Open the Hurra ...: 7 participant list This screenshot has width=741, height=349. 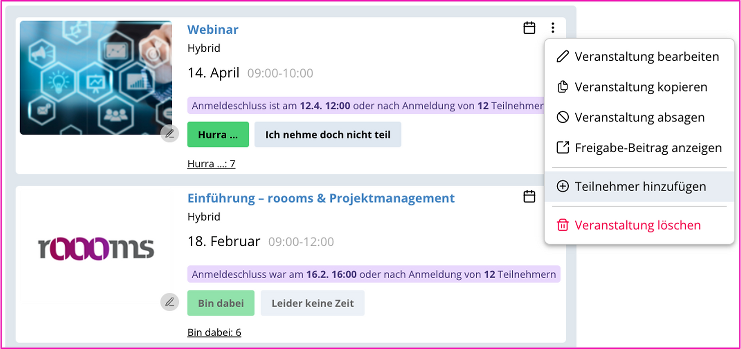[x=211, y=163]
